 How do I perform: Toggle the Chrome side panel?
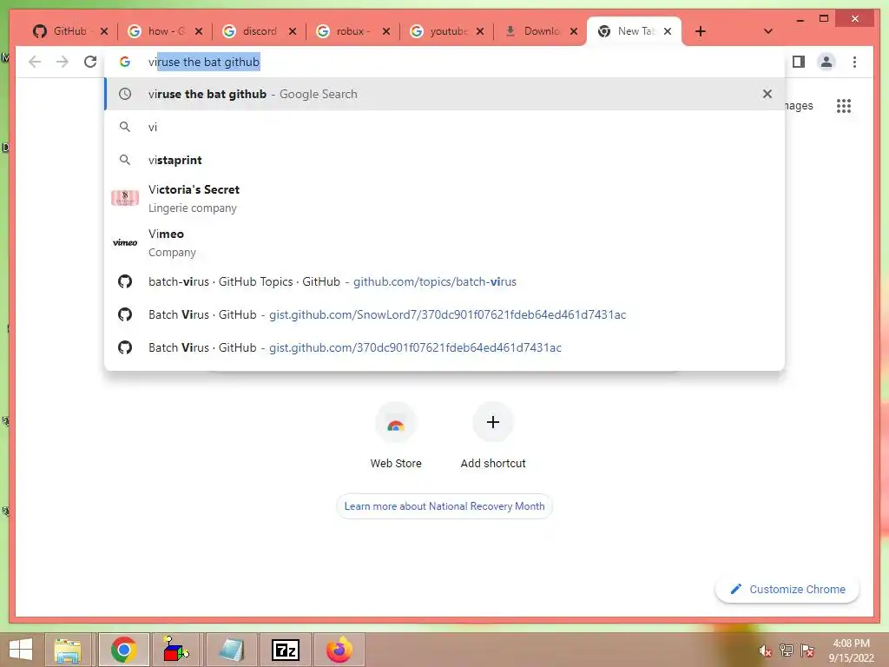tap(799, 62)
